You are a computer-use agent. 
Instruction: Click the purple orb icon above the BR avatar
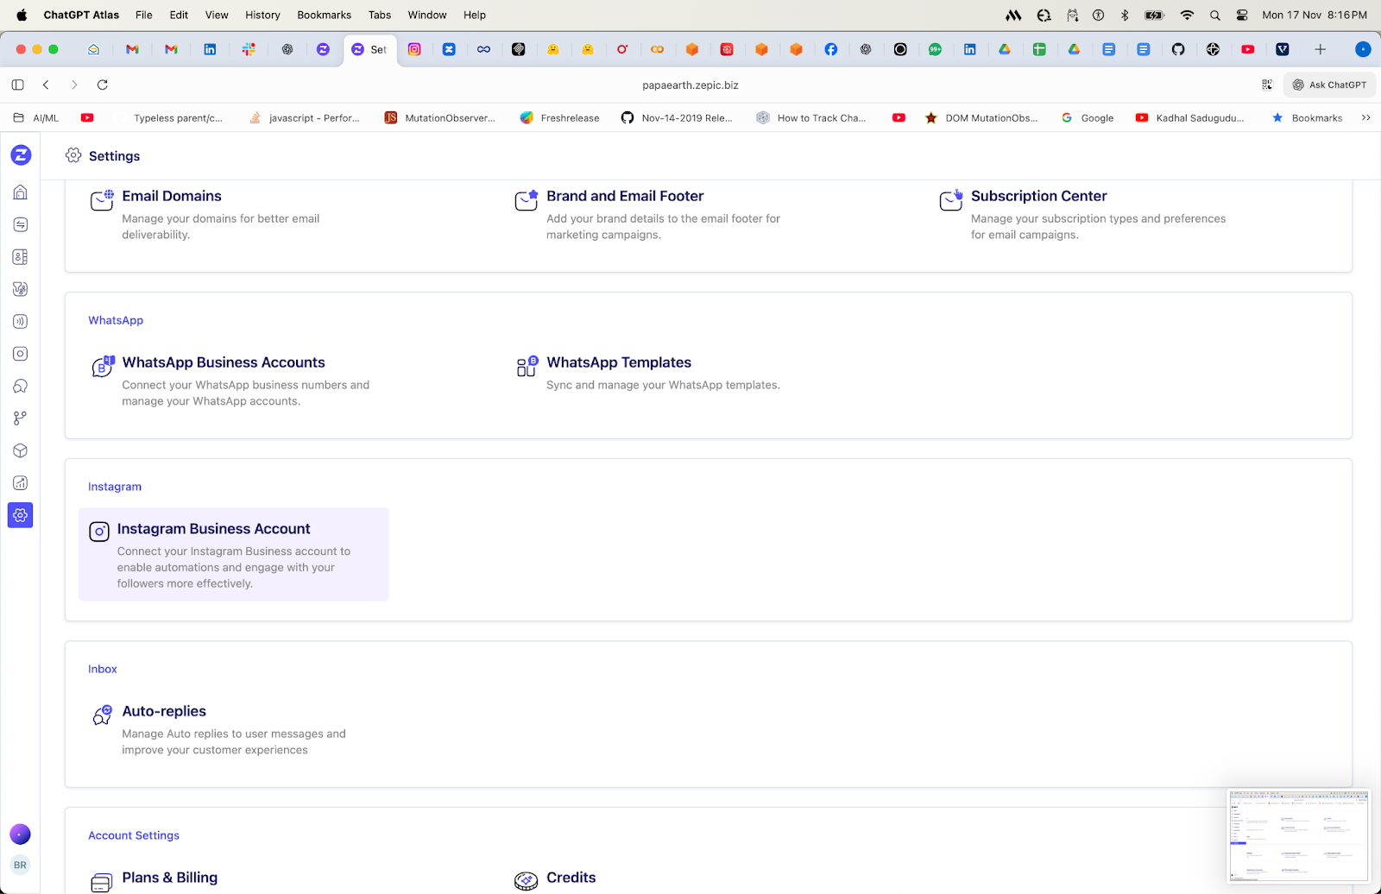click(20, 834)
